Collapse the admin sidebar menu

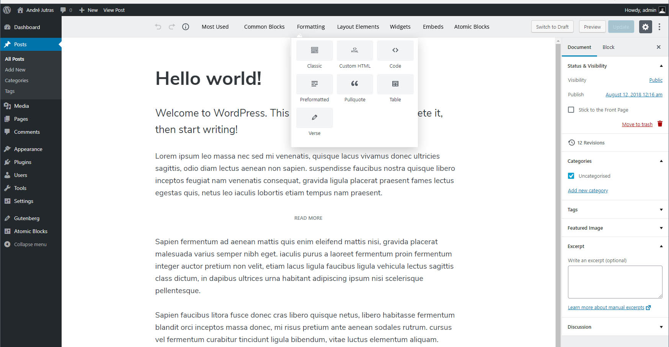[x=31, y=244]
